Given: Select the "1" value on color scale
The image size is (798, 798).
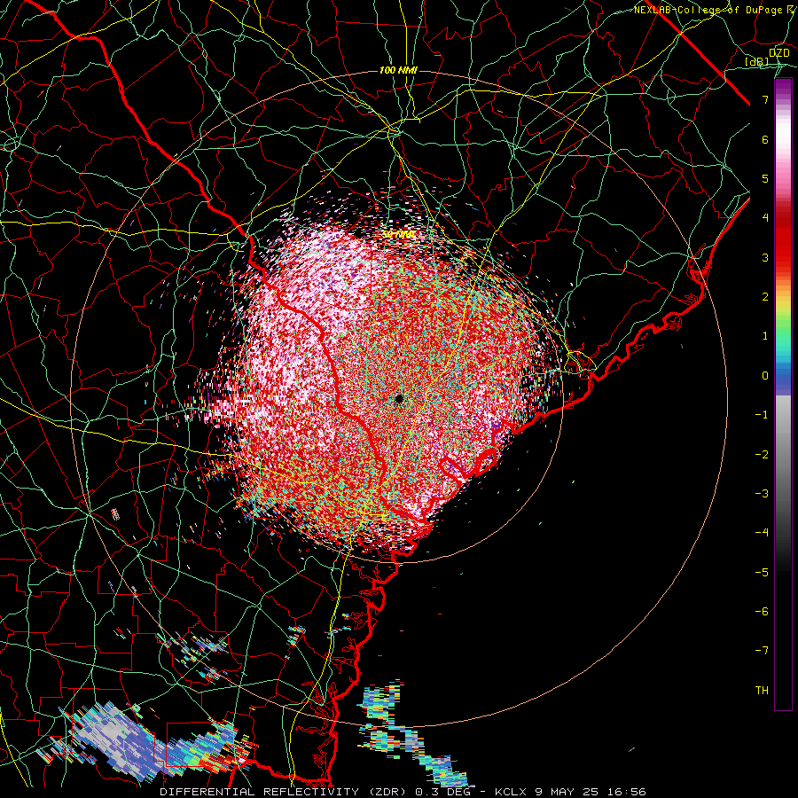Looking at the screenshot, I should [x=765, y=336].
